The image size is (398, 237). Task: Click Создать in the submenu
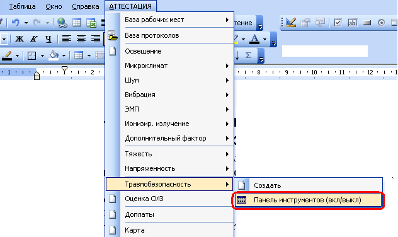309,185
